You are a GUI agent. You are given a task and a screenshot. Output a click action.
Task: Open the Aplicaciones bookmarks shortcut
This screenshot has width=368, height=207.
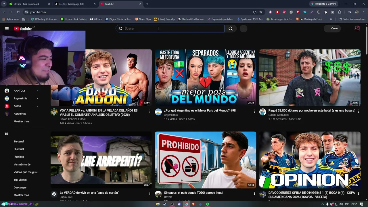click(x=11, y=19)
